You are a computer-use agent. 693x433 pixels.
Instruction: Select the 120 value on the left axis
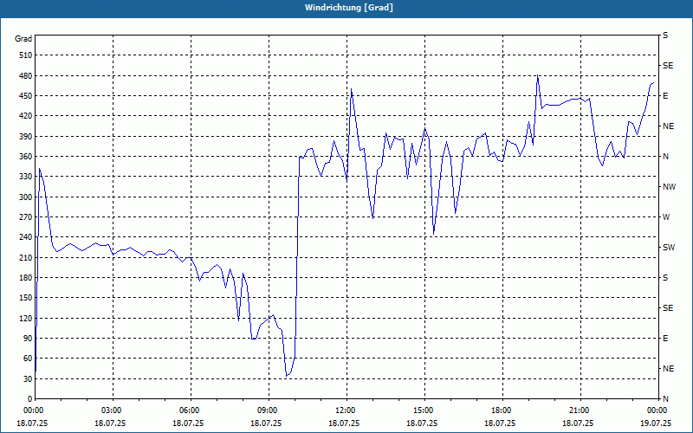(x=26, y=318)
